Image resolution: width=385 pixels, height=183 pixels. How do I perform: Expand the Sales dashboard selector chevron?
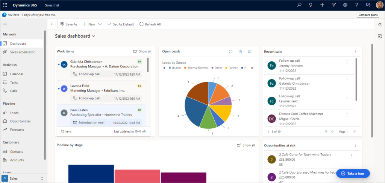point(94,36)
